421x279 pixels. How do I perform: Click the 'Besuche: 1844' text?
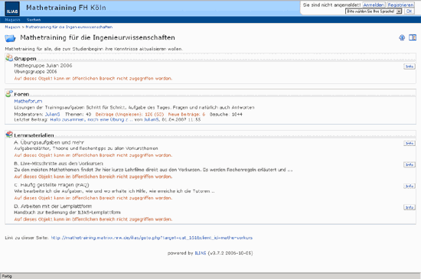click(226, 115)
